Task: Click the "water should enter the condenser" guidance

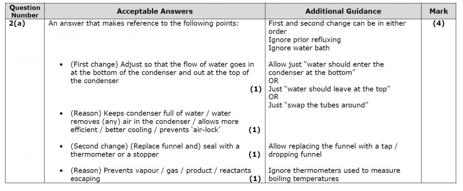Action: (x=326, y=68)
